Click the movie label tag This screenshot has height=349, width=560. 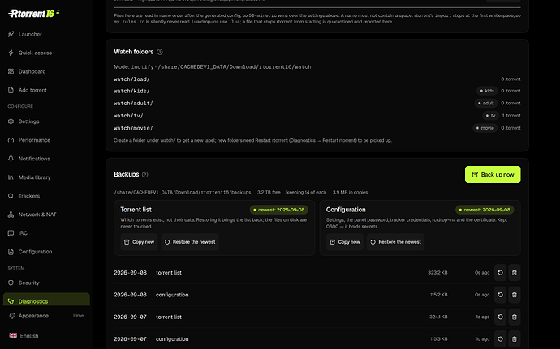pyautogui.click(x=485, y=128)
